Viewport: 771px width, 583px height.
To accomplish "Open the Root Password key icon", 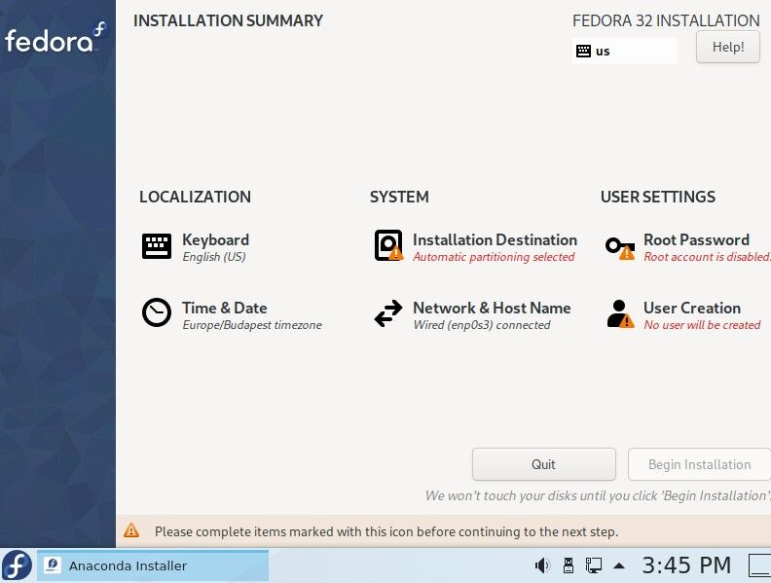I will click(619, 248).
